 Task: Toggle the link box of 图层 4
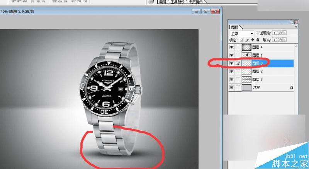coord(238,47)
